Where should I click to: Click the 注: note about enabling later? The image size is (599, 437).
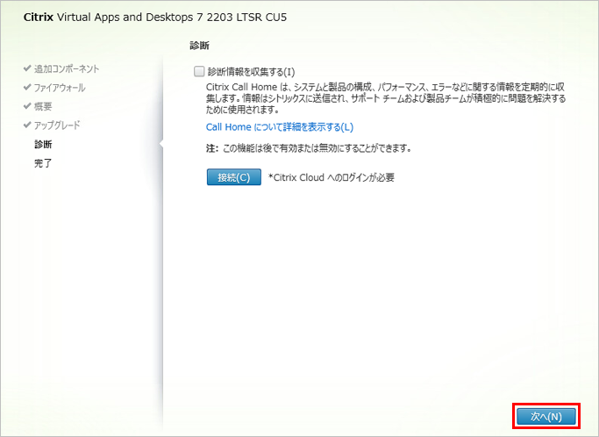[309, 148]
